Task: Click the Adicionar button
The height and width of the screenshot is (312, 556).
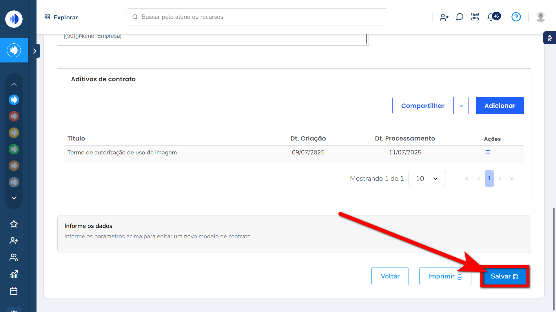Action: pos(500,106)
